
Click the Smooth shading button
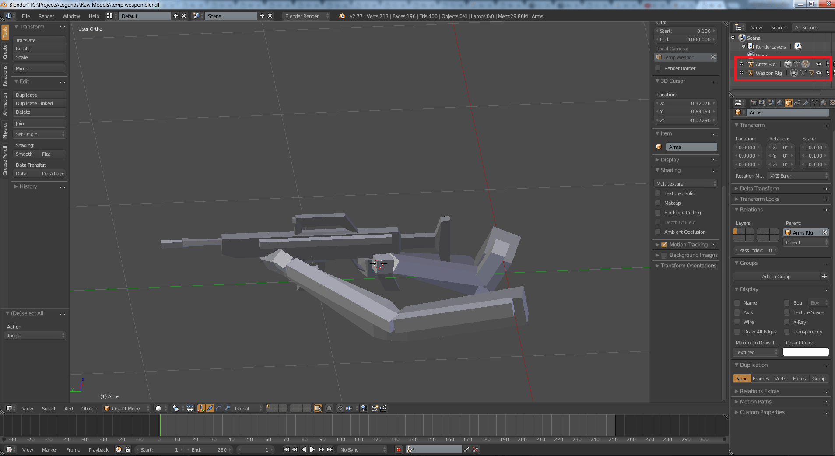click(x=25, y=154)
